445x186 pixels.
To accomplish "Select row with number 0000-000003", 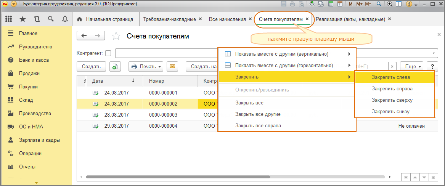I will [163, 115].
